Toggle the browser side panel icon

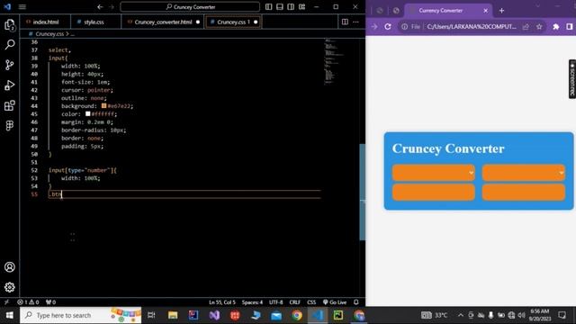point(570,26)
